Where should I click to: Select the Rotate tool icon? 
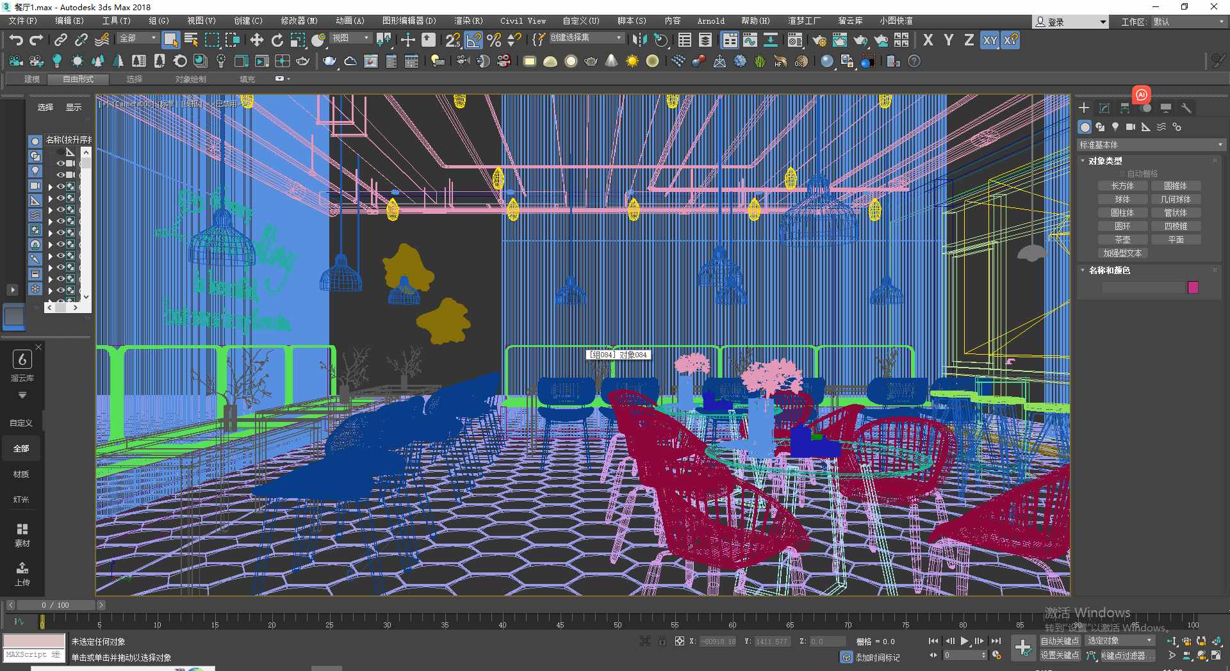[x=277, y=40]
